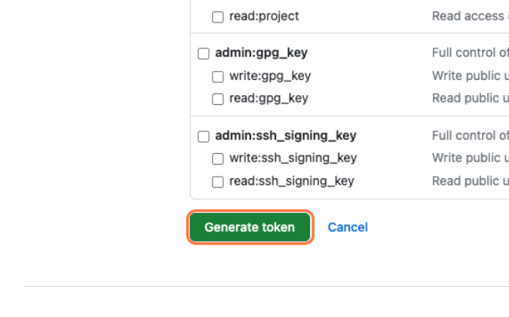Click the admin:gpg_key "Full control" description
This screenshot has height=317, width=509.
click(x=470, y=53)
